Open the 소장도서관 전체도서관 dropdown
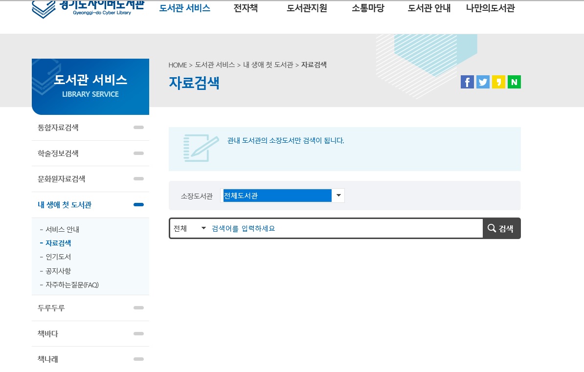 tap(282, 196)
